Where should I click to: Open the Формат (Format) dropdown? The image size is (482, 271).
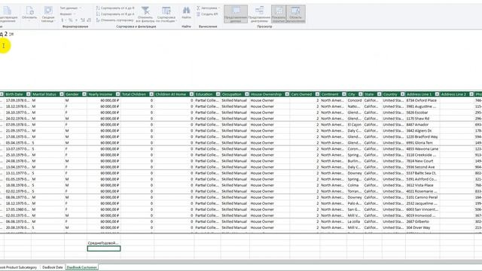68,14
